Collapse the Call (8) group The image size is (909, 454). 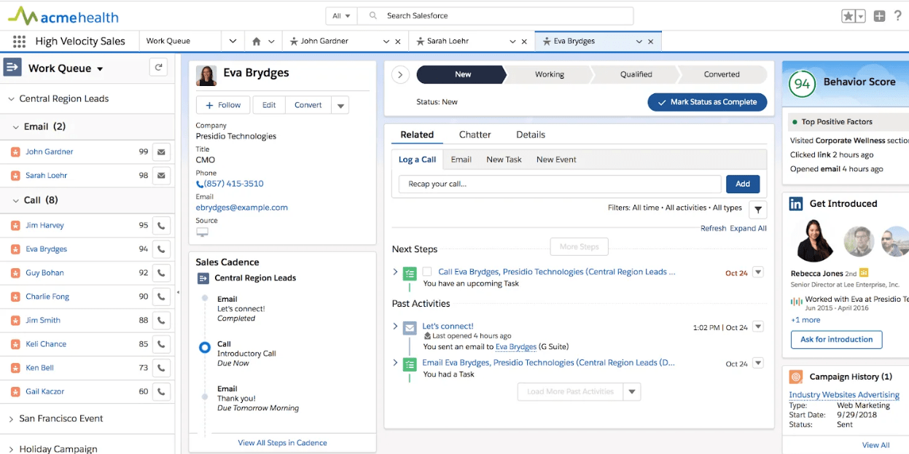[16, 200]
